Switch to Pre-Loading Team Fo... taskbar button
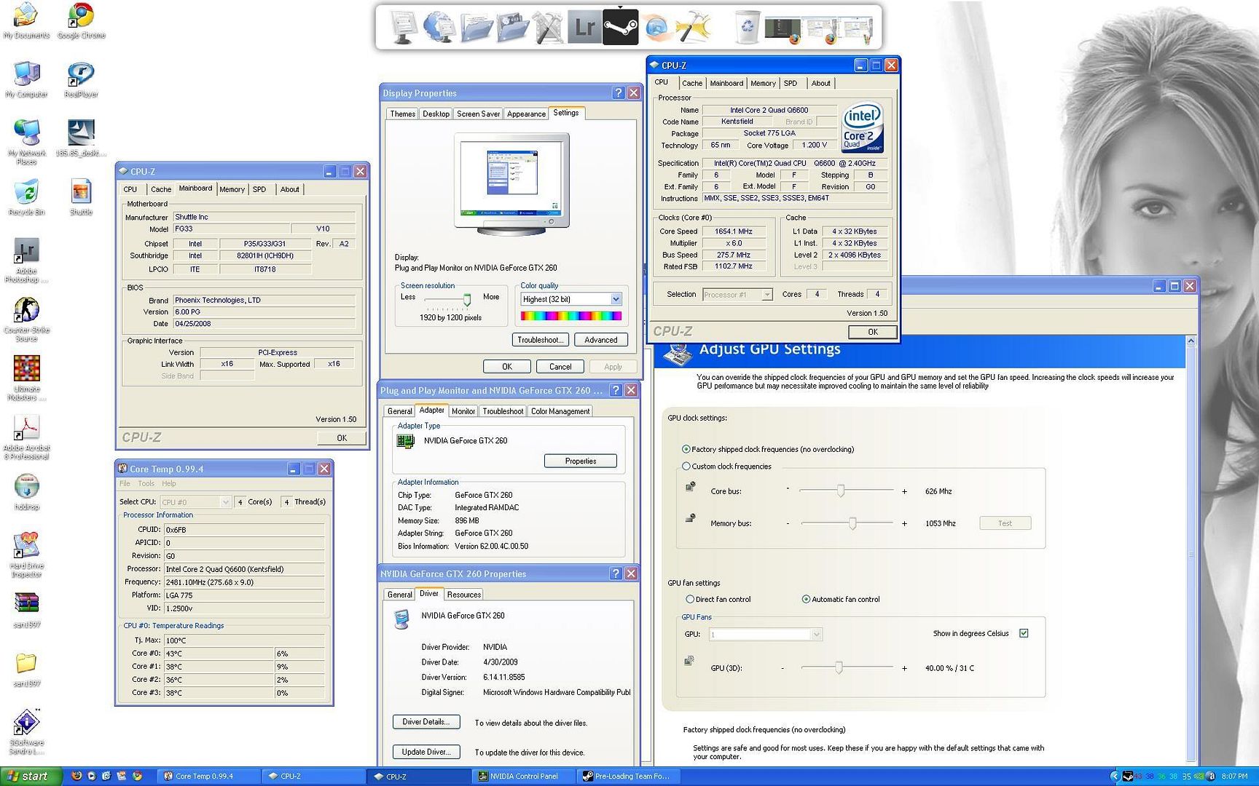This screenshot has width=1259, height=786. tap(629, 776)
